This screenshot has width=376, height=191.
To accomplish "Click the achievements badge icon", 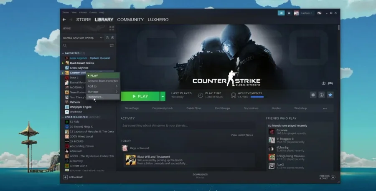I will [233, 95].
